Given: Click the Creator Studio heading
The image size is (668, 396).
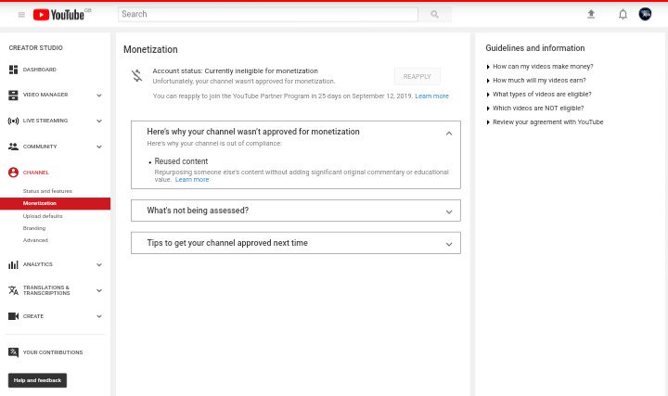Looking at the screenshot, I should coord(36,47).
